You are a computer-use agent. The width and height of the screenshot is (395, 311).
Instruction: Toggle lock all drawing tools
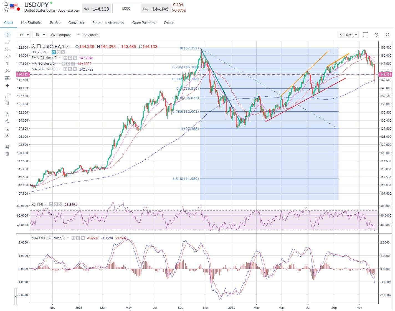[7, 129]
